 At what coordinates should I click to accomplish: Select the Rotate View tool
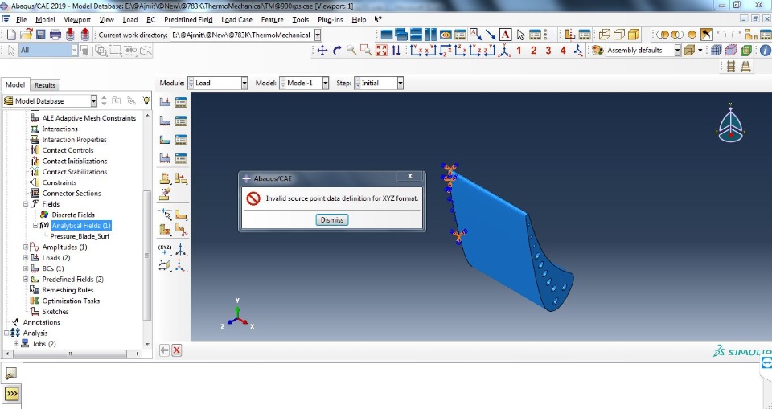point(337,50)
